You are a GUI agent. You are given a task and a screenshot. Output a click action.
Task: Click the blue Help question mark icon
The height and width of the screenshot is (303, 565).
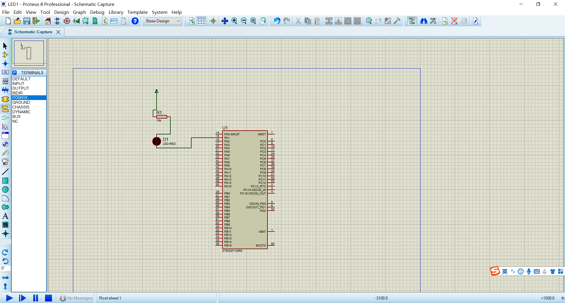(135, 21)
